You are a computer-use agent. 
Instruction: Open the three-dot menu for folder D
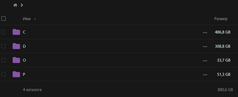205,47
